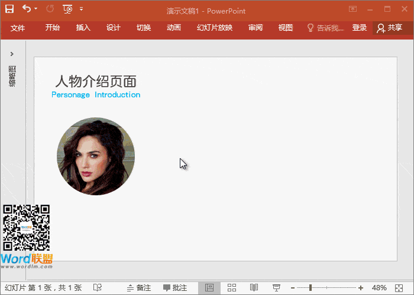Switch to Reading view icon
Image resolution: width=414 pixels, height=295 pixels.
pos(254,287)
